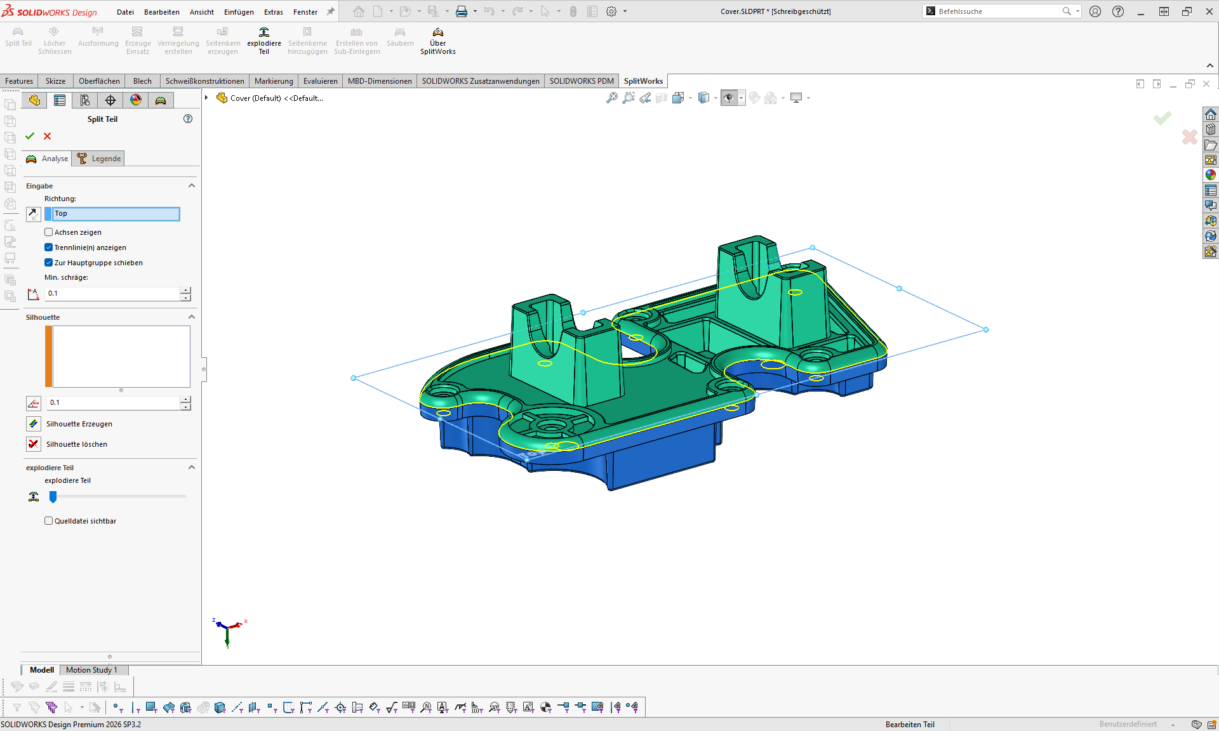This screenshot has height=731, width=1219.
Task: Collapse the Eingabe section
Action: [x=191, y=186]
